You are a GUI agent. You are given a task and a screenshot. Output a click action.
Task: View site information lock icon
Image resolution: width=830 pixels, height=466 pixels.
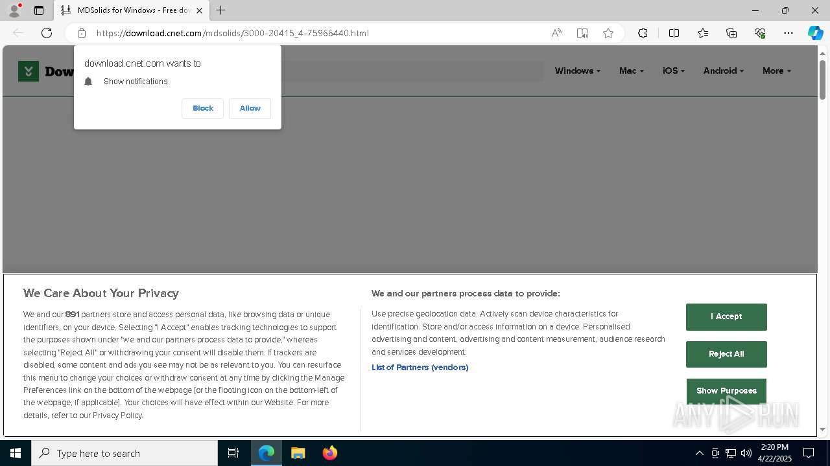tap(82, 33)
